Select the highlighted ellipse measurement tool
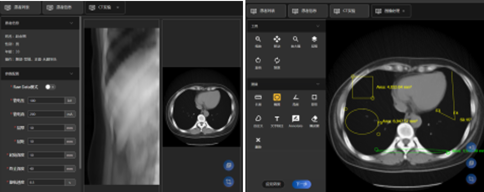 [277, 97]
